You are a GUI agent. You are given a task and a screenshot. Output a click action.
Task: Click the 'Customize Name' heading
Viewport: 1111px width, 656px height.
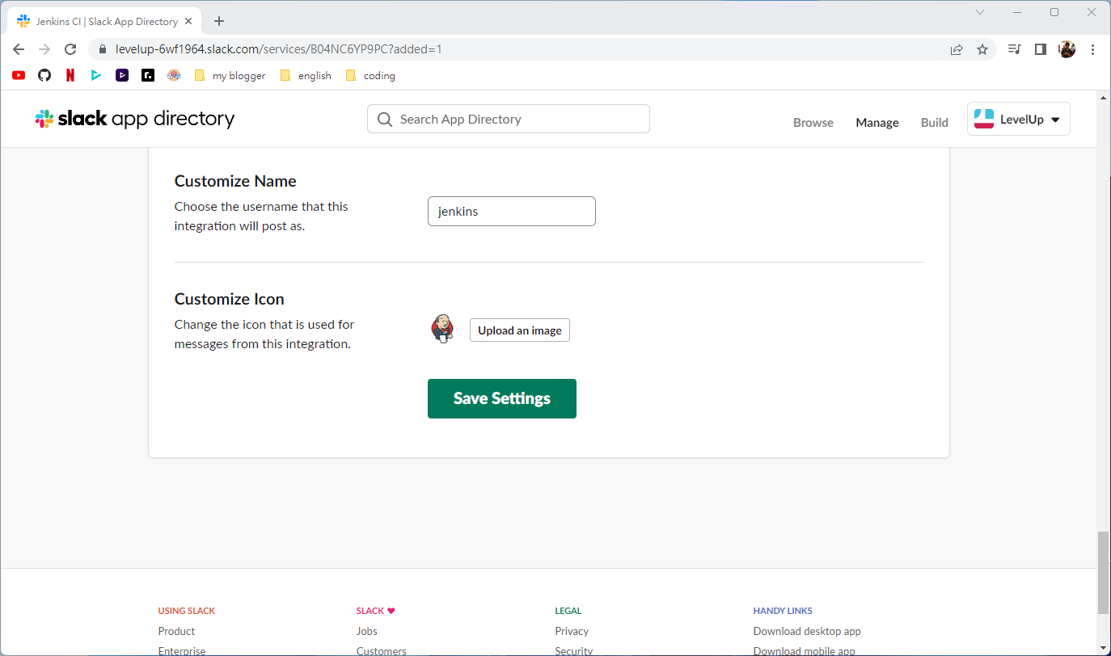point(235,181)
